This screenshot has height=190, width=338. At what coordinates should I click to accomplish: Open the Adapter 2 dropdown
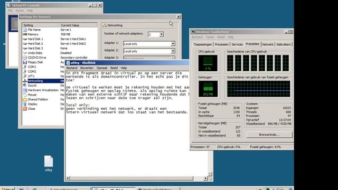[173, 51]
